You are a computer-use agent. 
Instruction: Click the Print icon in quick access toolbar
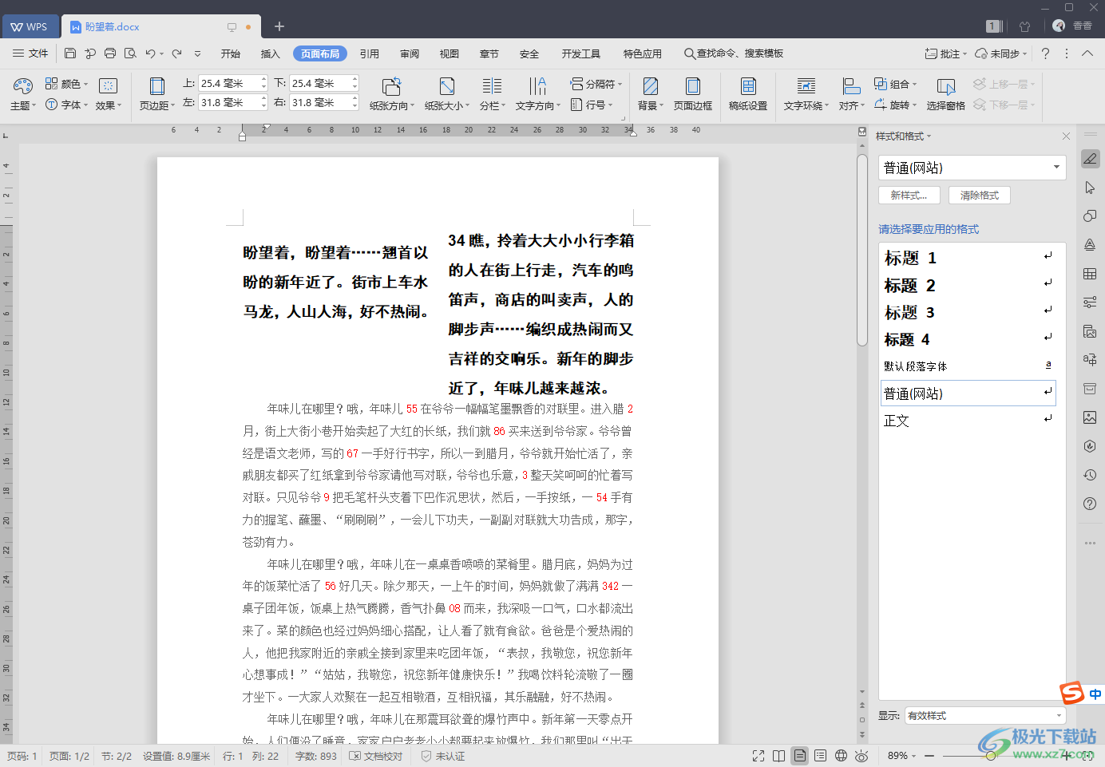(110, 53)
